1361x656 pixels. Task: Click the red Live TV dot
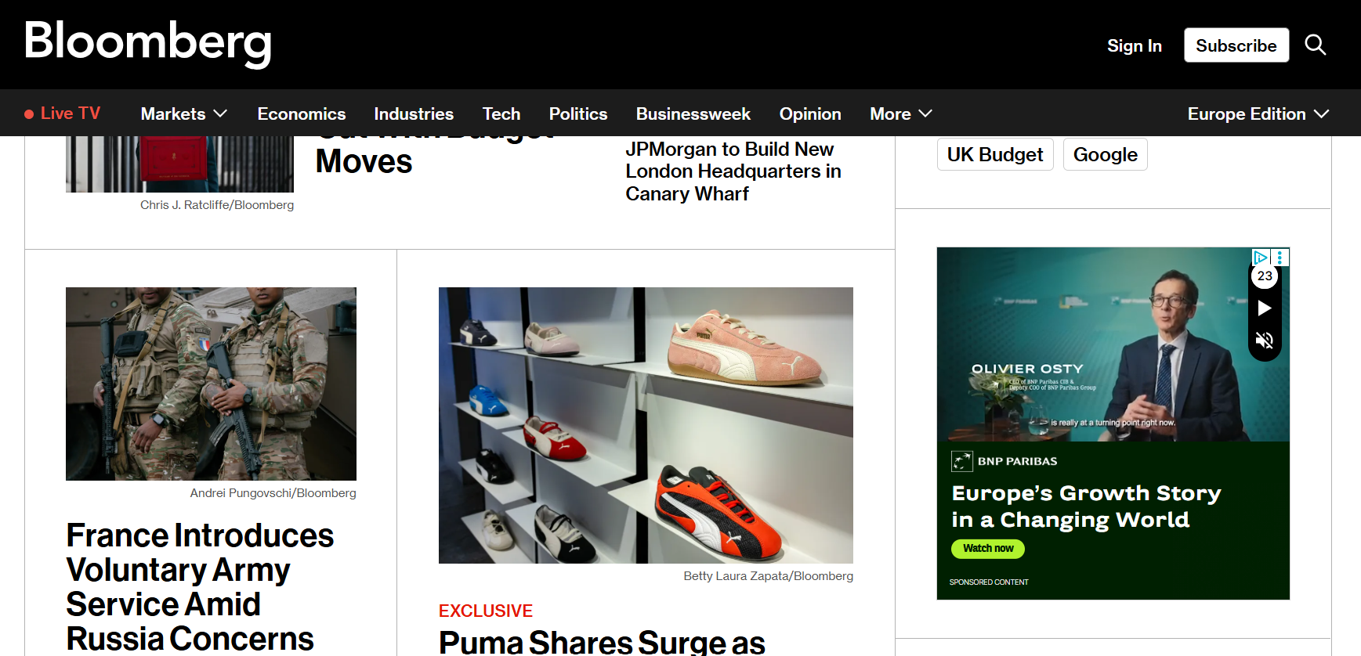pos(29,114)
